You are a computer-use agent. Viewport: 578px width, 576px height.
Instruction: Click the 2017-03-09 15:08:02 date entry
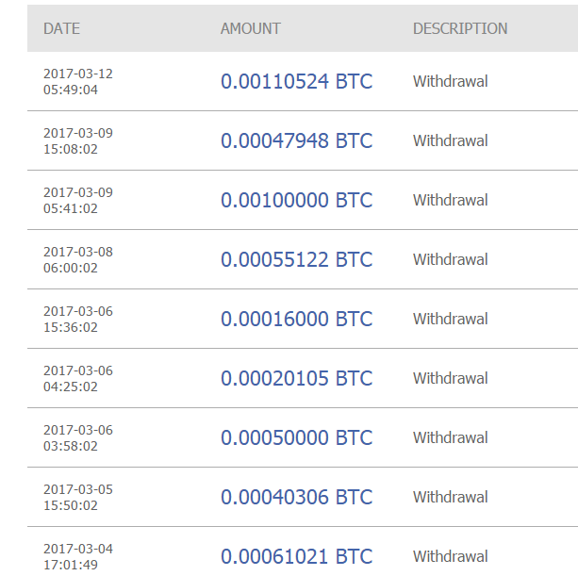click(x=77, y=140)
